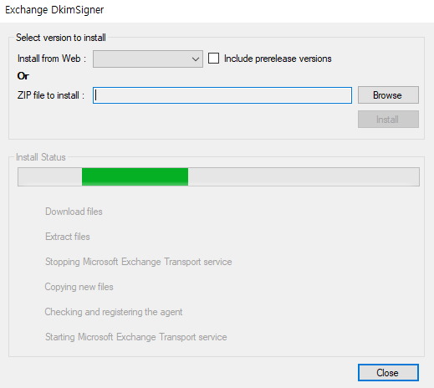Click the green install progress bar
Viewport: 434px width, 388px height.
[x=218, y=176]
